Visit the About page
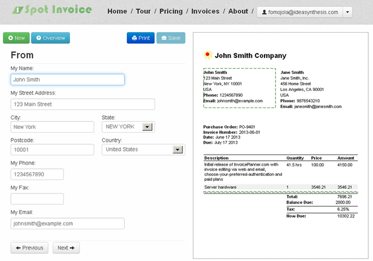Image resolution: width=373 pixels, height=261 pixels. (238, 11)
